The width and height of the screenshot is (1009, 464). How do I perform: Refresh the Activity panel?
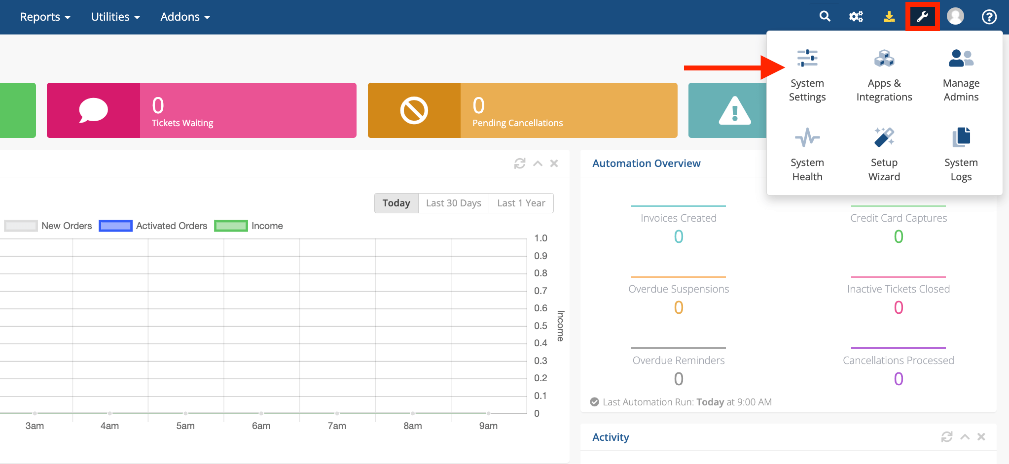[947, 437]
